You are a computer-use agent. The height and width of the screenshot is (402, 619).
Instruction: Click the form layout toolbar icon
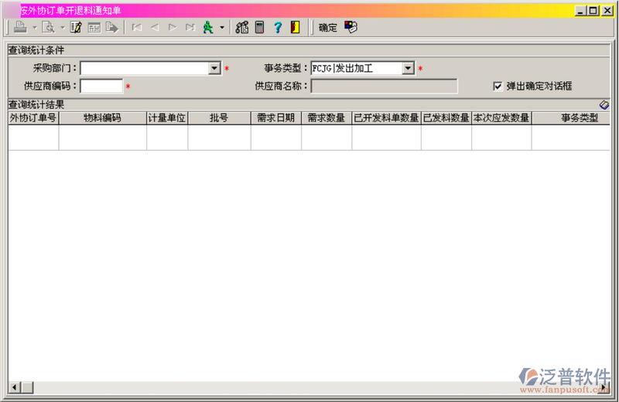94,28
